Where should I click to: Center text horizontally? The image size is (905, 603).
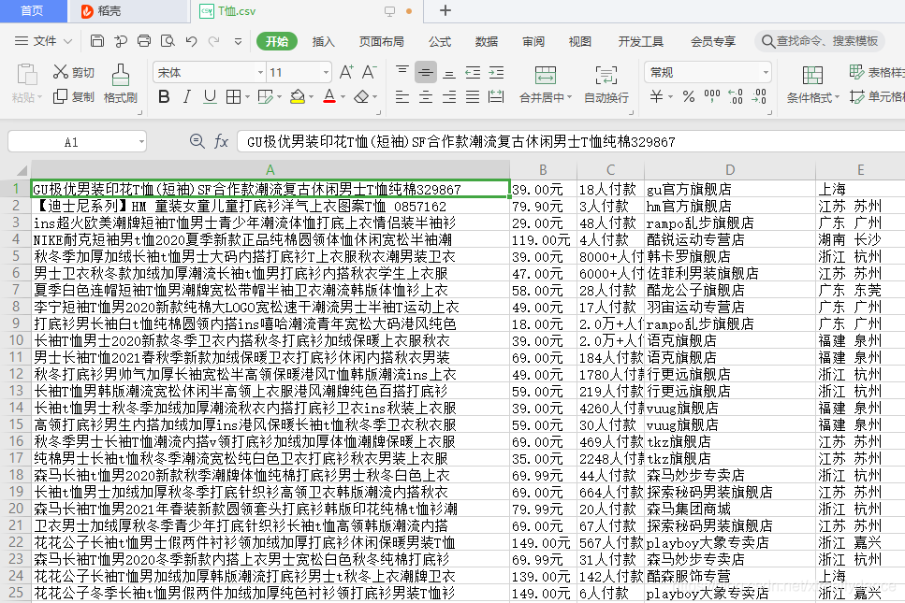point(426,96)
